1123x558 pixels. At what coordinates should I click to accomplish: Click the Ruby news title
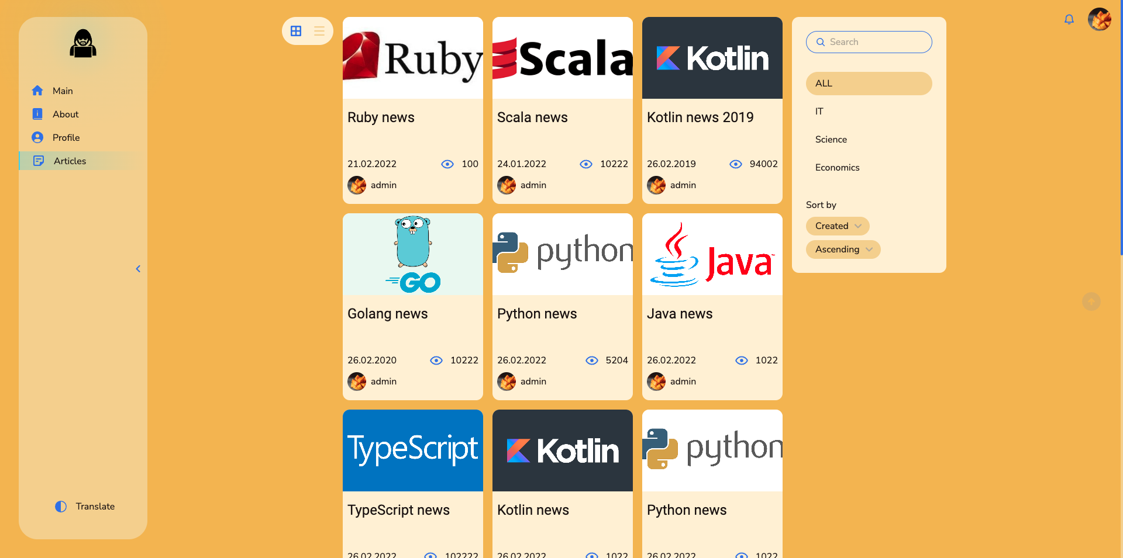tap(381, 117)
